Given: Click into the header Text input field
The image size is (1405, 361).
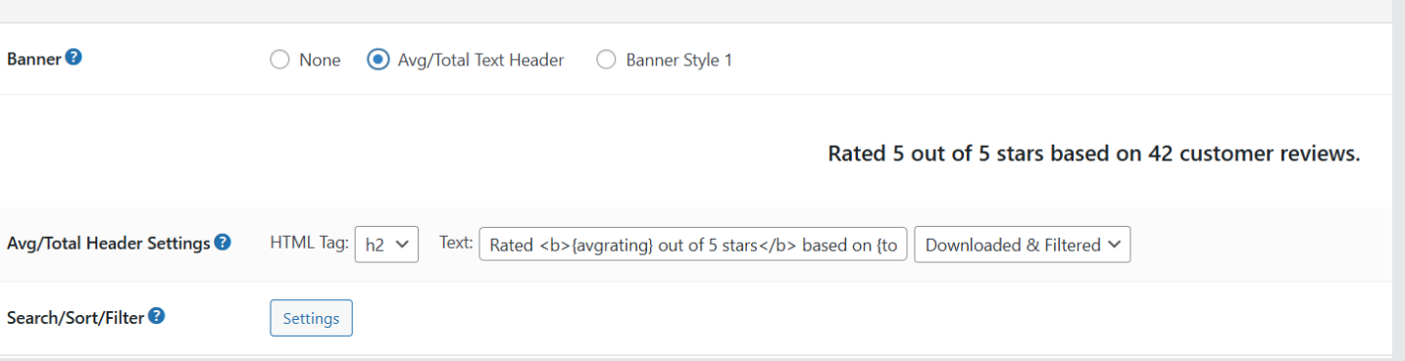Looking at the screenshot, I should pos(693,245).
